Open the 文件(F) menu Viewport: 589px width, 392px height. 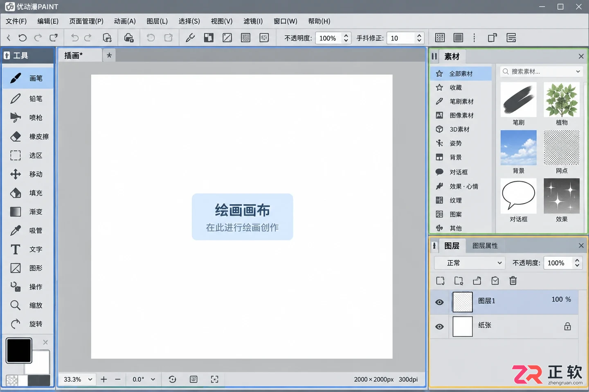coord(16,21)
